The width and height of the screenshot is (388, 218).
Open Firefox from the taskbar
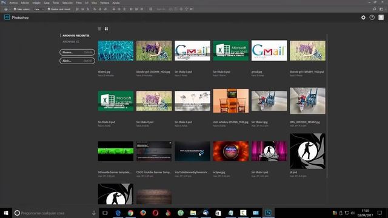tap(143, 213)
